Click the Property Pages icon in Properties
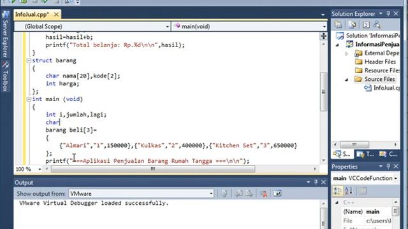Image resolution: width=408 pixels, height=229 pixels. (363, 191)
